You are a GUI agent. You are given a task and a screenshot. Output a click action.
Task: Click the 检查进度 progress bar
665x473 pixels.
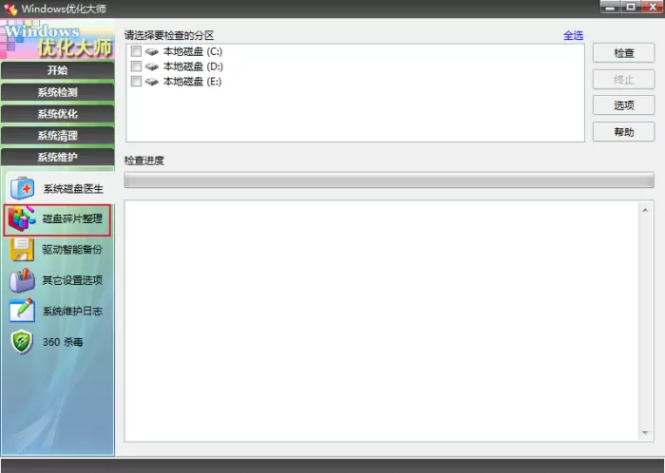[389, 180]
